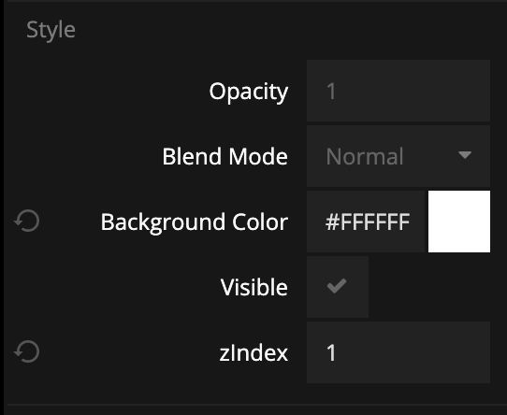
Task: Focus the #FFFFFF hex color field
Action: point(366,222)
